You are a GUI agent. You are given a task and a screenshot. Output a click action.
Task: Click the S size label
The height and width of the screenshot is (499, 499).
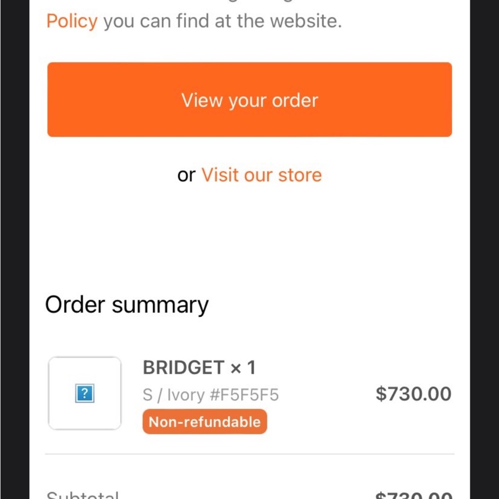[x=148, y=395]
